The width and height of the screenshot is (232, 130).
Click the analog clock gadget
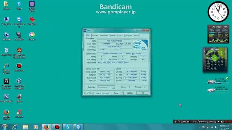218,12
